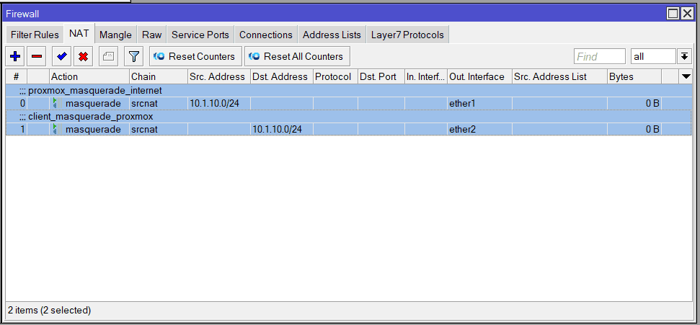The height and width of the screenshot is (325, 700).
Task: Sort by the Chain column header
Action: click(x=157, y=76)
